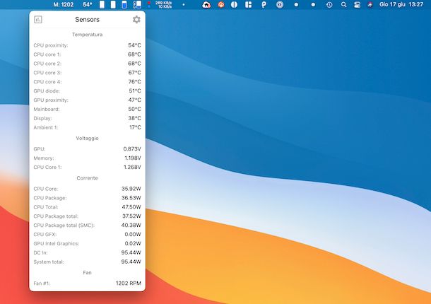The height and width of the screenshot is (304, 431).
Task: Select the CPU Core power row
Action: 87,189
